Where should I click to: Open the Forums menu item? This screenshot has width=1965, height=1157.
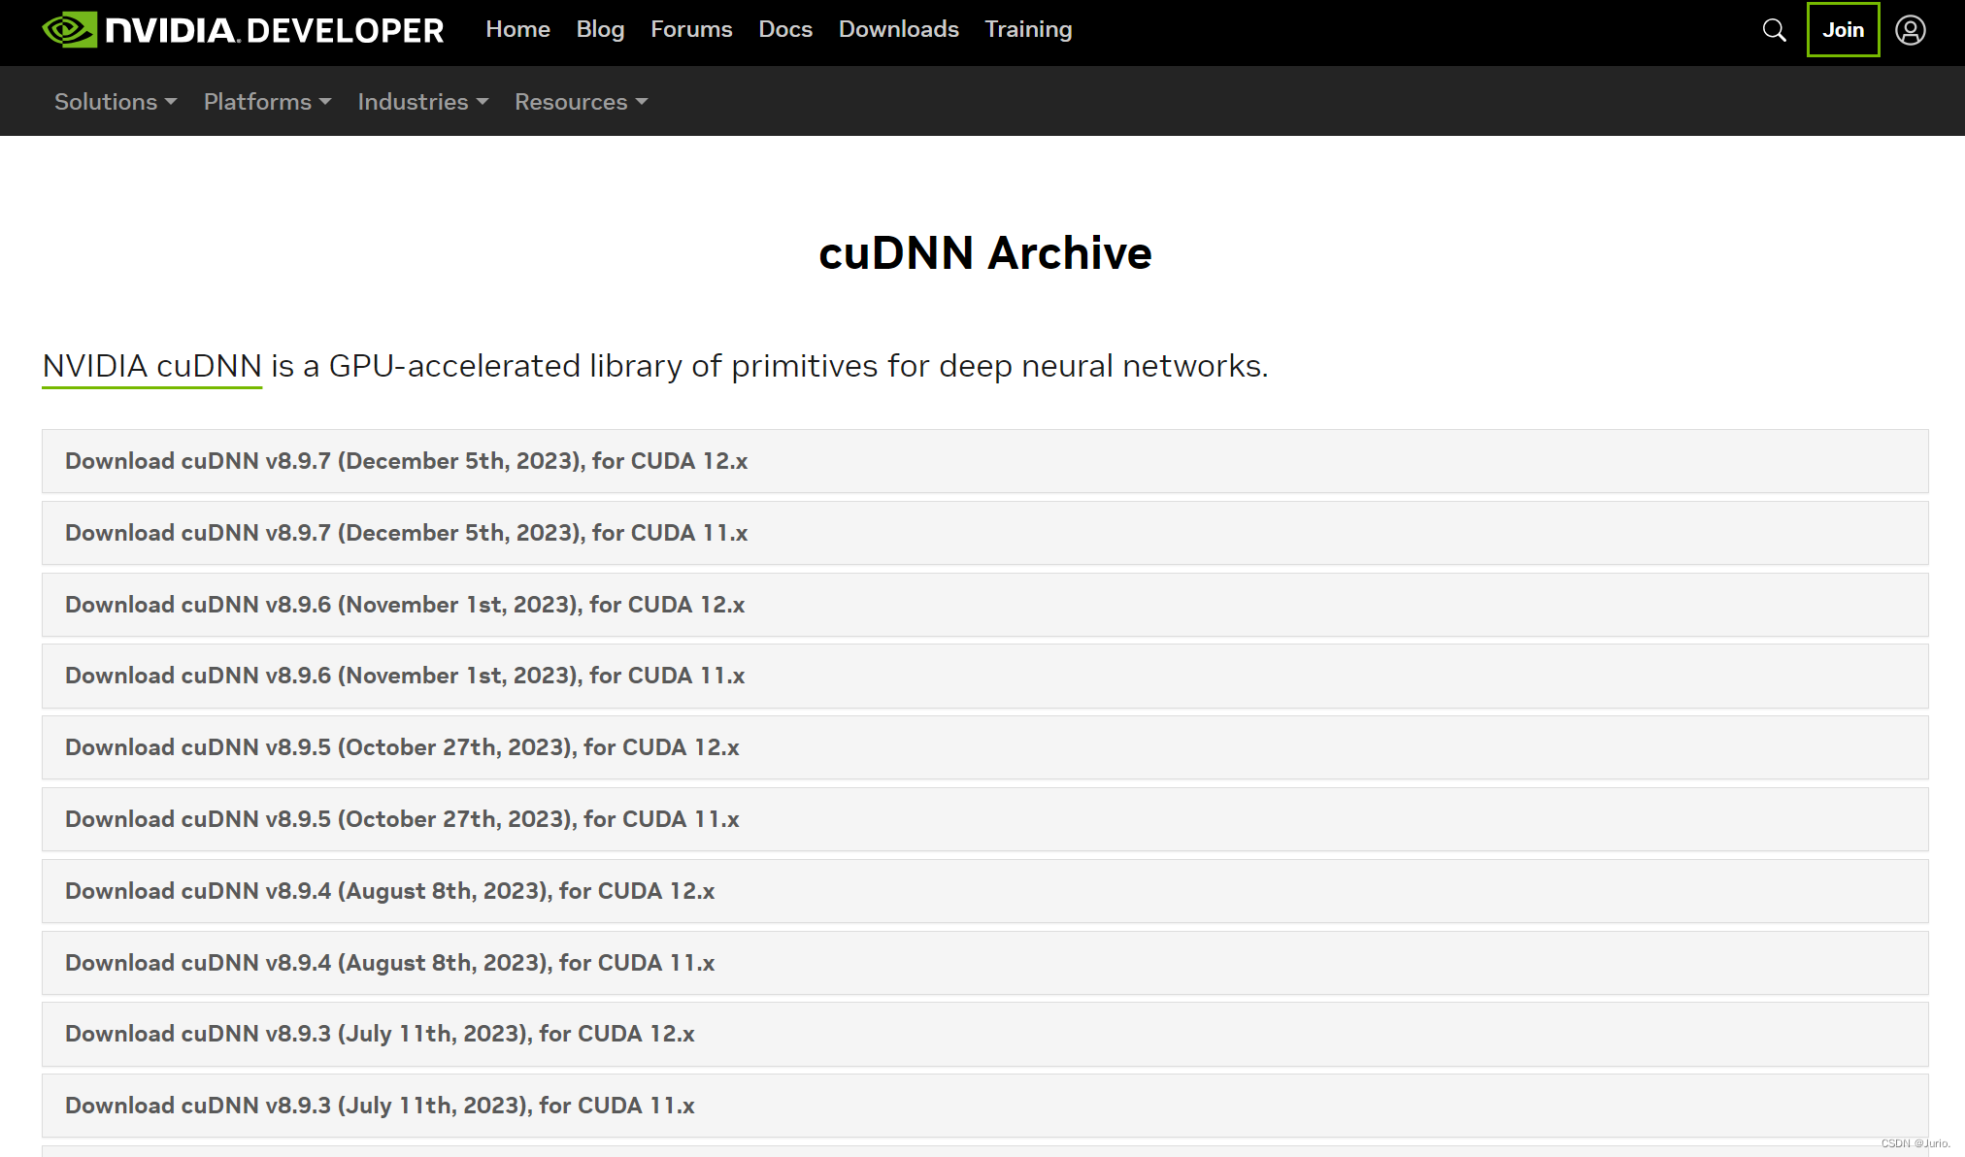click(691, 30)
